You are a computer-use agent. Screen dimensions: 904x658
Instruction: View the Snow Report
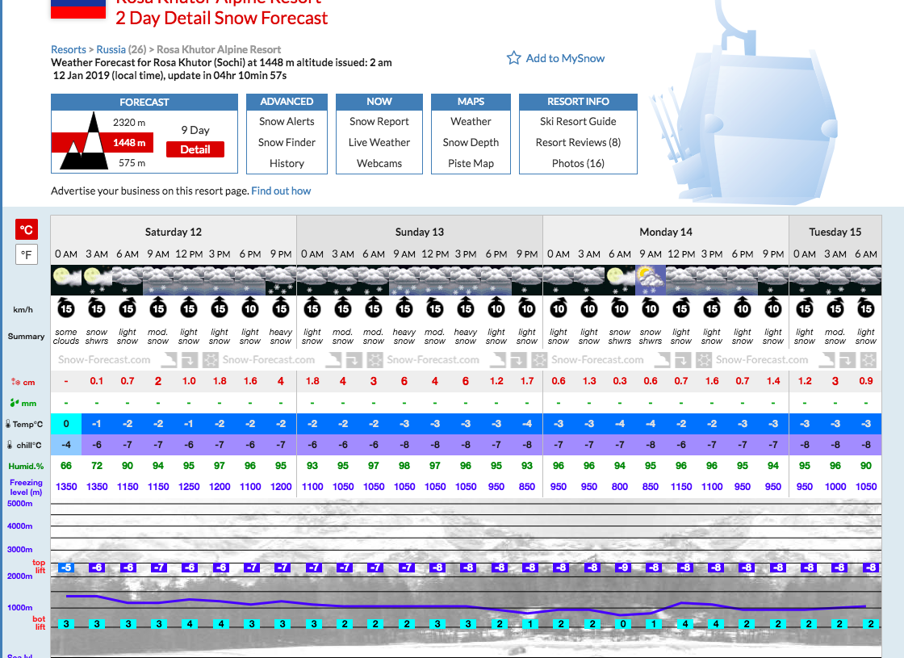(x=379, y=122)
